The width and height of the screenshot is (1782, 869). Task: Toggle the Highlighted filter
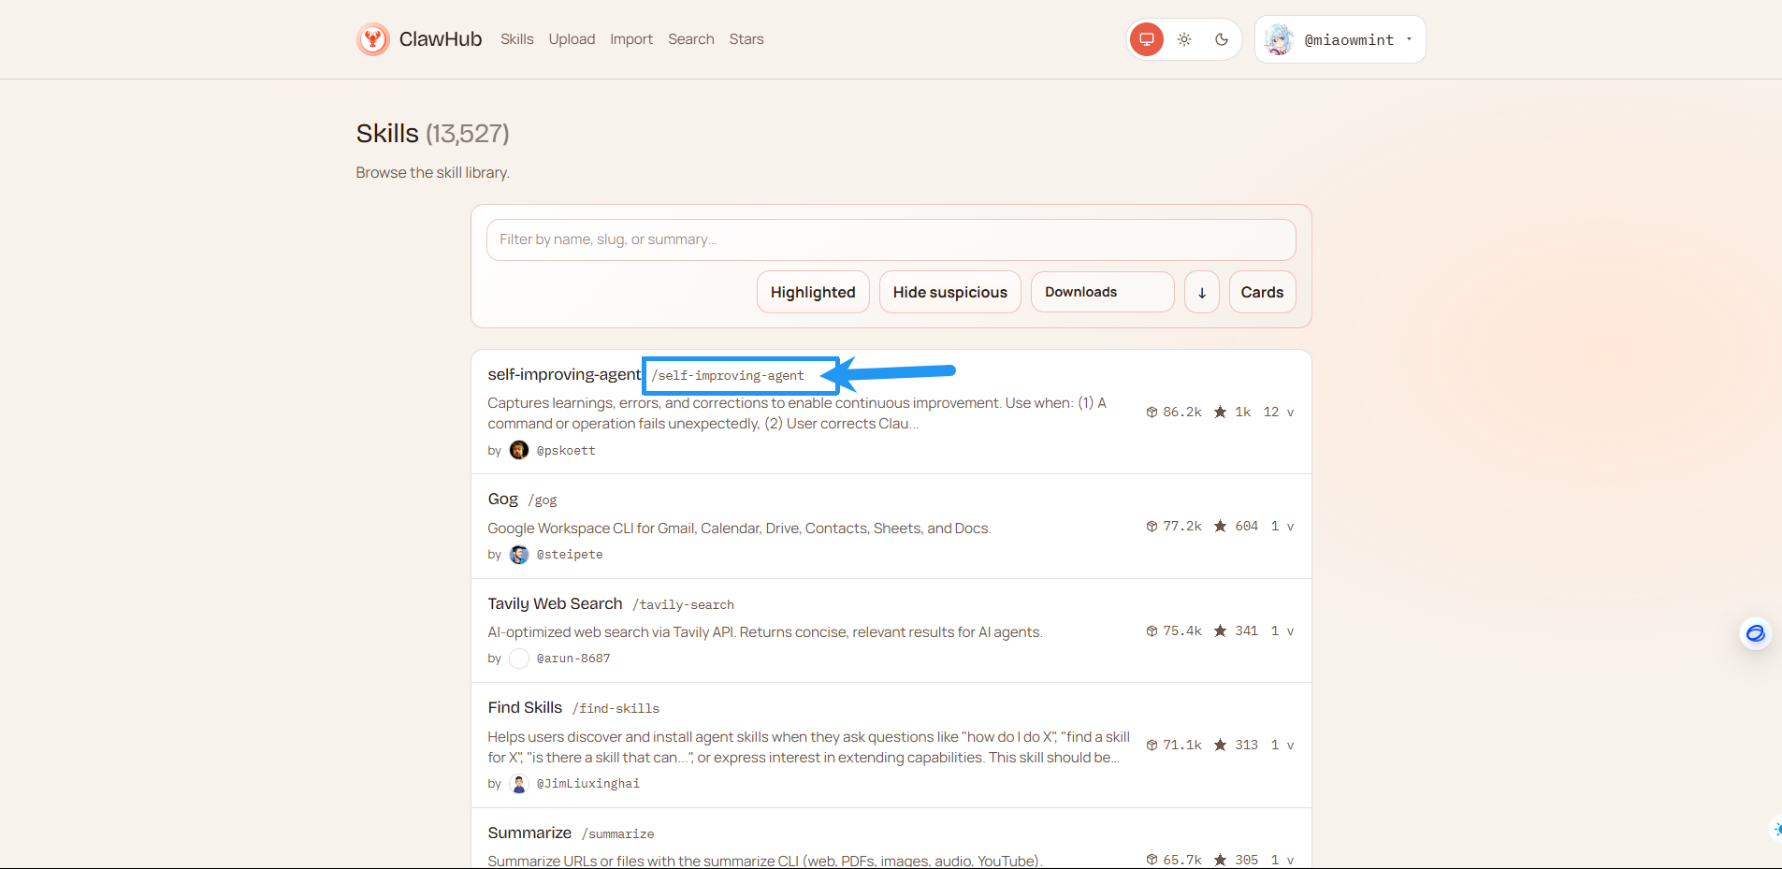(x=813, y=292)
